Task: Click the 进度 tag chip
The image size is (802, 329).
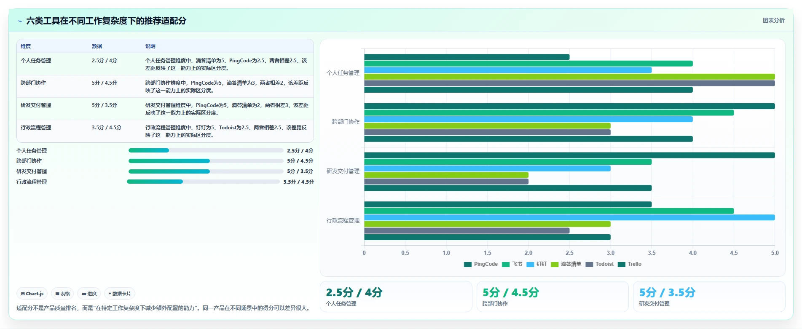Action: [x=89, y=294]
